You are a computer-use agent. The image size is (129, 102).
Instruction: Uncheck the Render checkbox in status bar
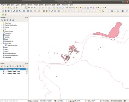click(x=103, y=101)
